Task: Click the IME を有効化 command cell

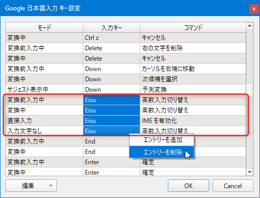Action: 193,121
